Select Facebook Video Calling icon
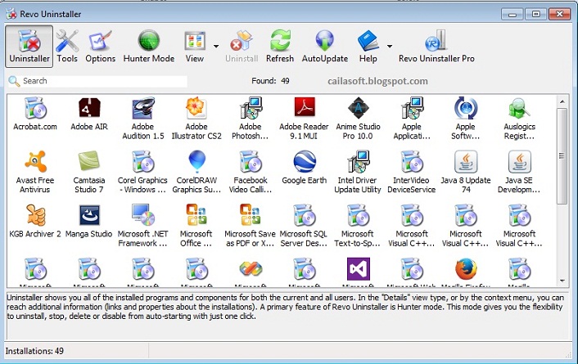578x364 pixels. [251, 162]
